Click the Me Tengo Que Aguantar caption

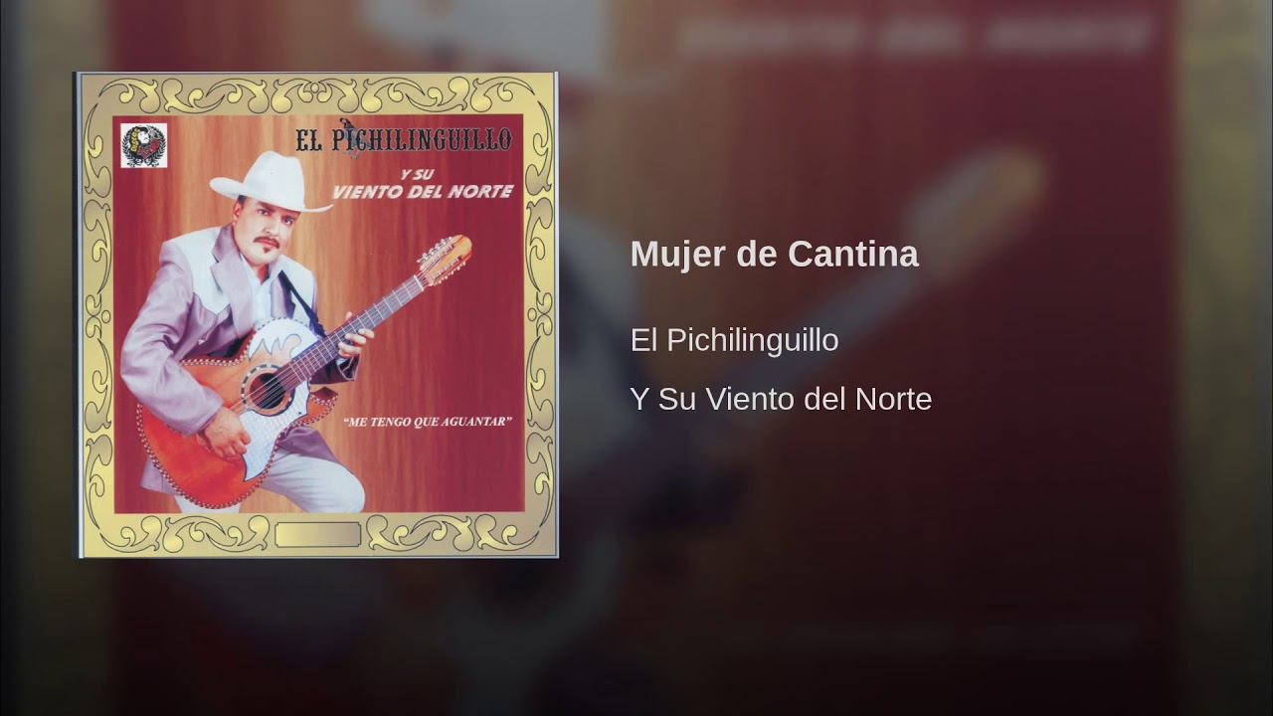(x=428, y=422)
